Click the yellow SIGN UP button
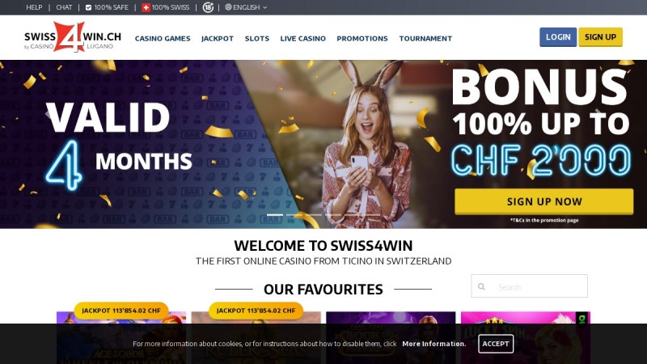The image size is (647, 364). click(600, 37)
